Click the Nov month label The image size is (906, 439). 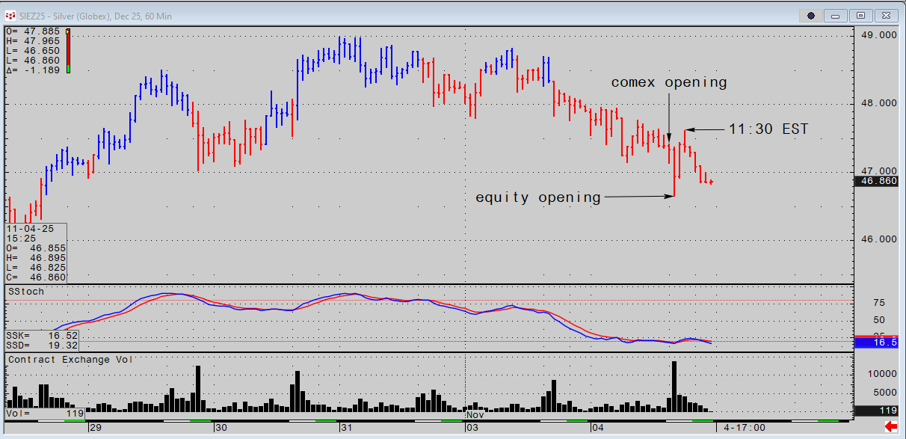coord(475,414)
